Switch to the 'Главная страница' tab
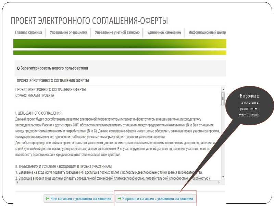Screen dimensions: 274x206 pos(29,32)
